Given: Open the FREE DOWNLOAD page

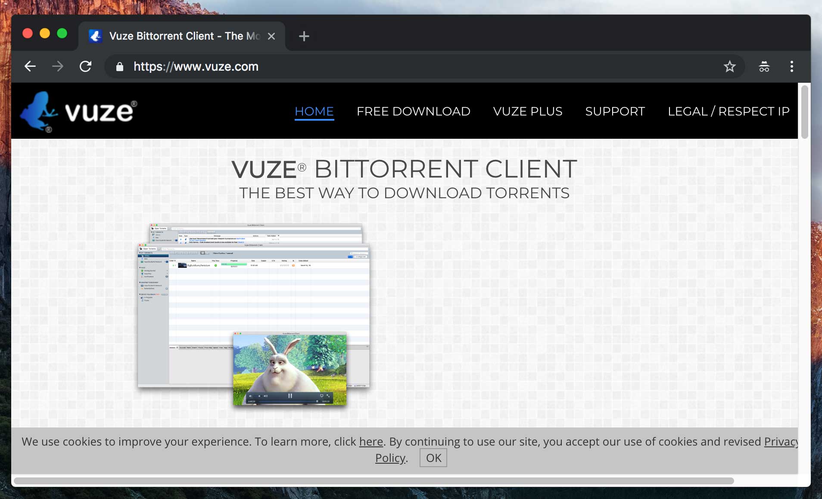Looking at the screenshot, I should 413,111.
